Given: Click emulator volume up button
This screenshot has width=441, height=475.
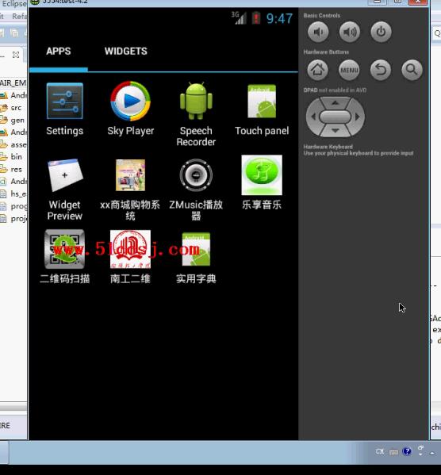Looking at the screenshot, I should click(x=350, y=32).
